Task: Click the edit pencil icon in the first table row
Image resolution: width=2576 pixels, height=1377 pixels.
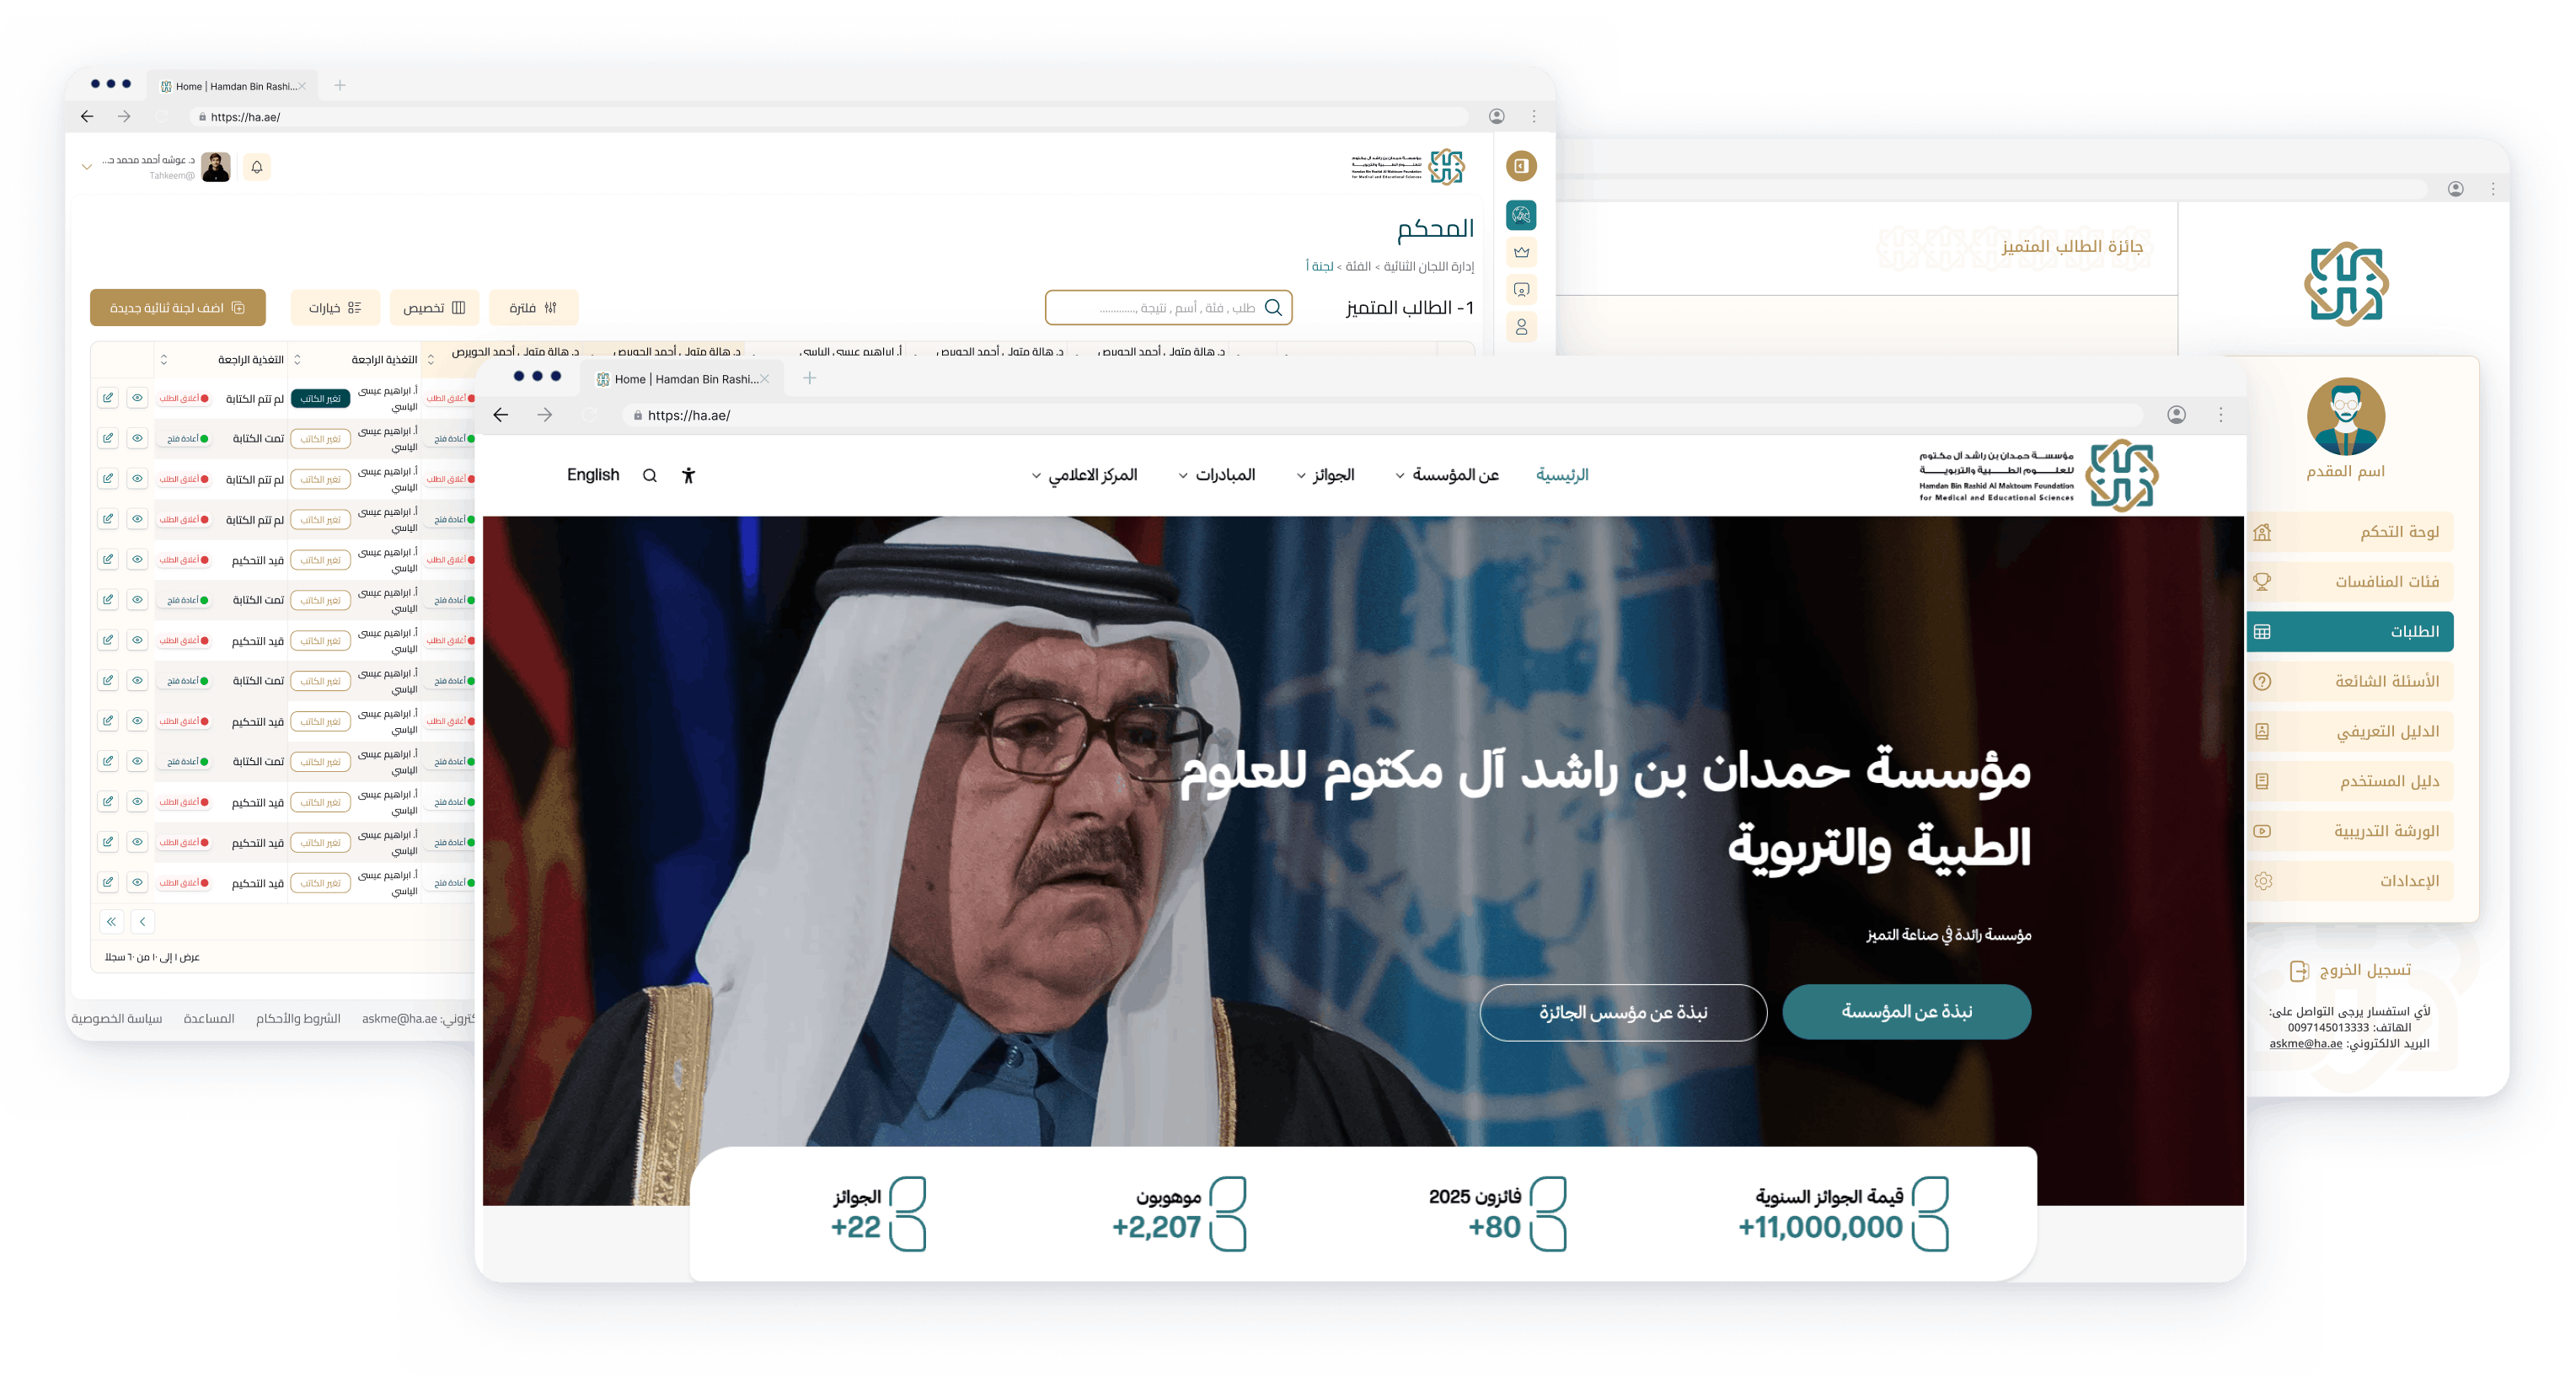Action: (x=108, y=398)
